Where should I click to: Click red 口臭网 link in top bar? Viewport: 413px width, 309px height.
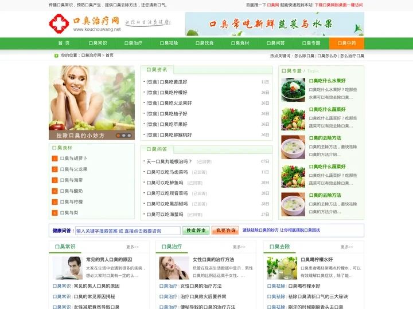pos(273,5)
